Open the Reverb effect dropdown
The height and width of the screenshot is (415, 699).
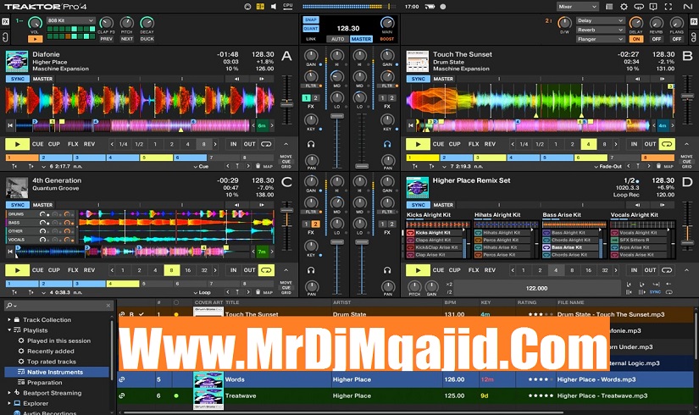[601, 30]
